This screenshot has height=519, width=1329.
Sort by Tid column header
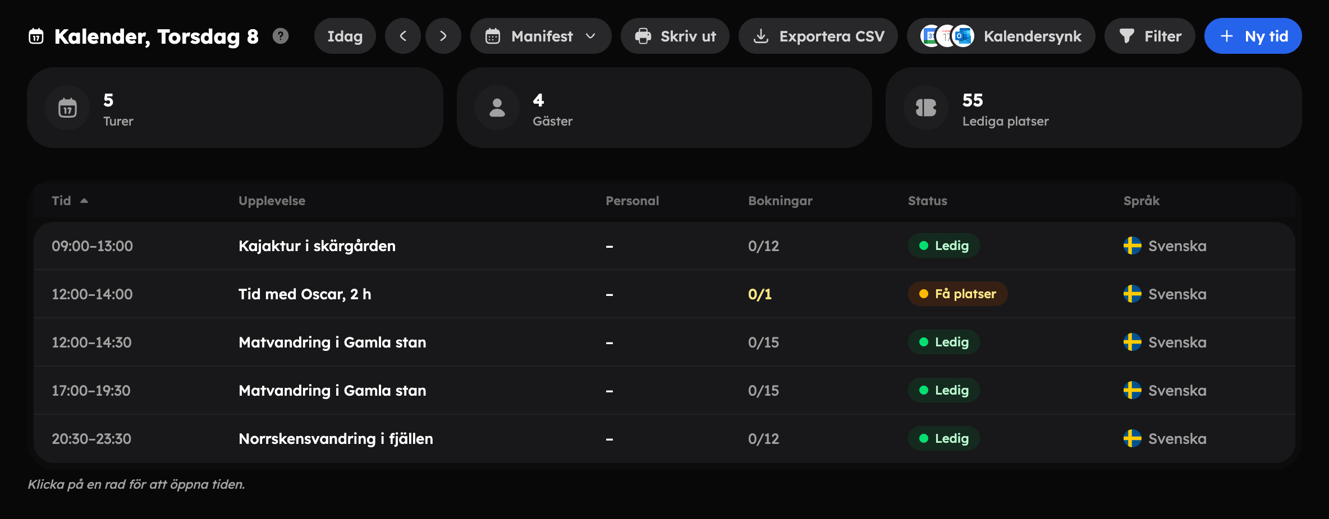[70, 201]
